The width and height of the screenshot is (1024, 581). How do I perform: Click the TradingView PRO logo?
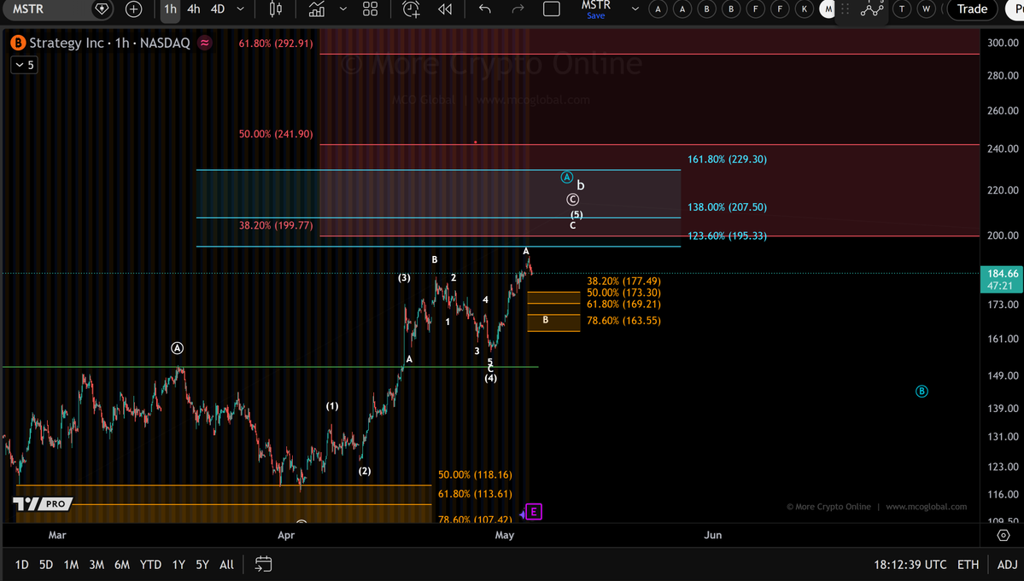tap(43, 504)
